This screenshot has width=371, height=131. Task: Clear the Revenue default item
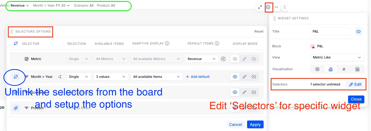pyautogui.click(x=223, y=59)
